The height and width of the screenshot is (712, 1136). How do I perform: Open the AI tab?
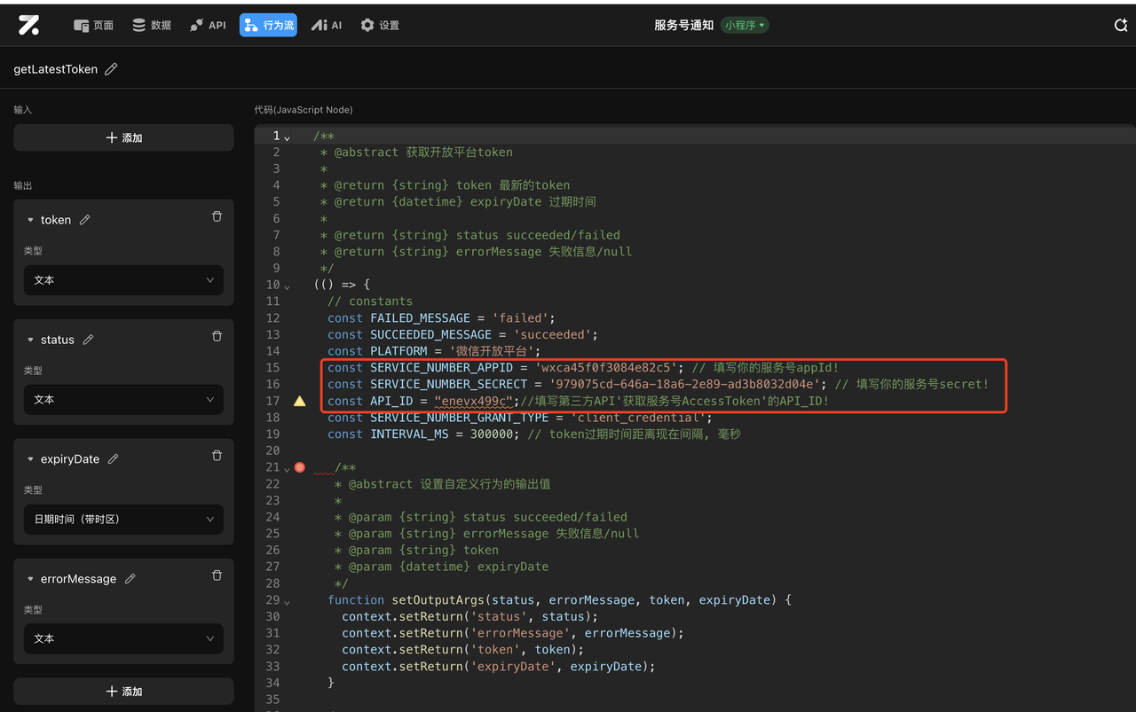[x=327, y=25]
